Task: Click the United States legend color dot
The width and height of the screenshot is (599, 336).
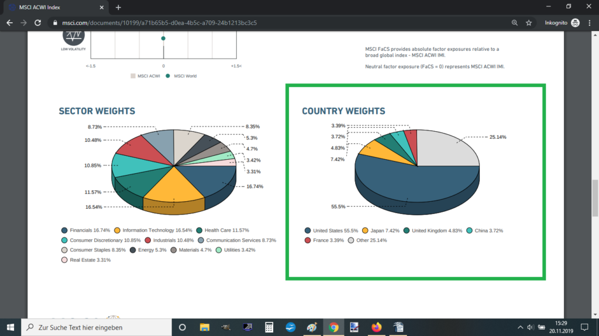Action: [x=308, y=230]
